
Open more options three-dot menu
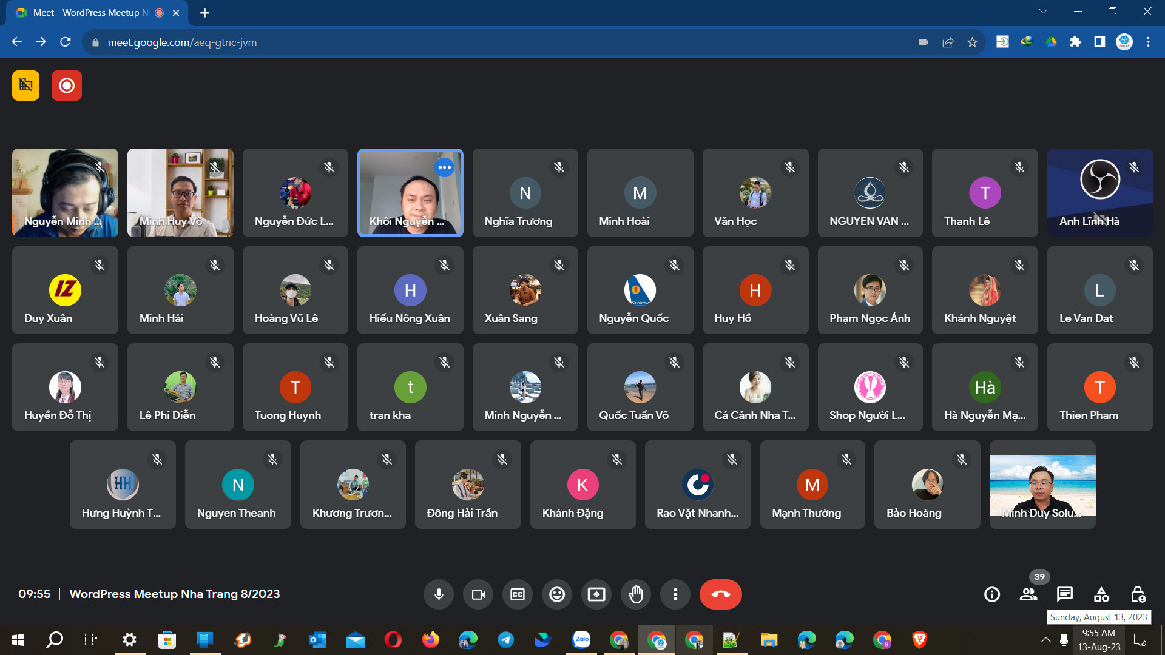675,594
